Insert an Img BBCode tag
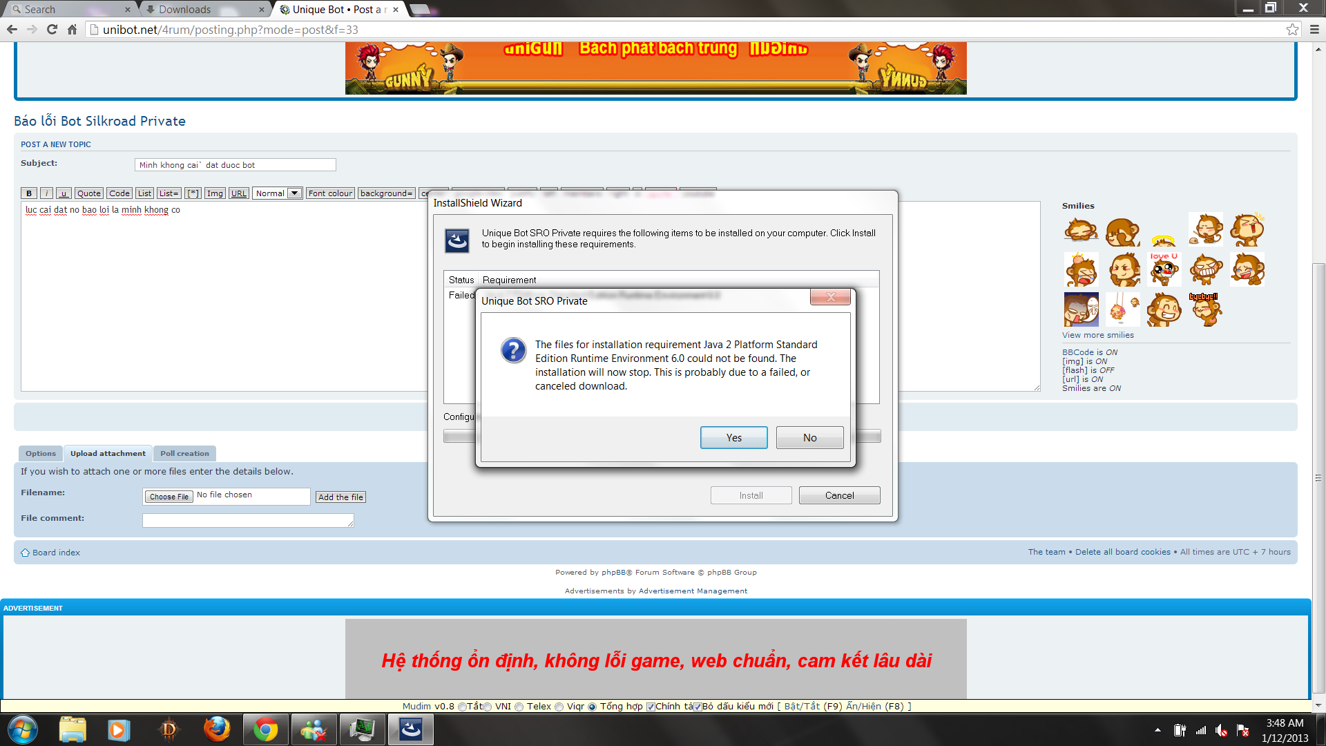1326x746 pixels. 215,193
